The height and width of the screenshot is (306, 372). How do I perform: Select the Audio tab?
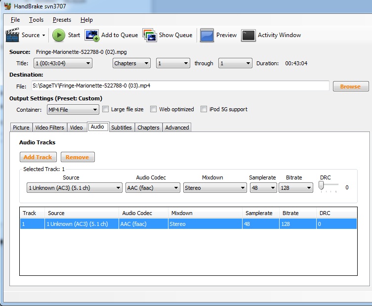pyautogui.click(x=98, y=127)
